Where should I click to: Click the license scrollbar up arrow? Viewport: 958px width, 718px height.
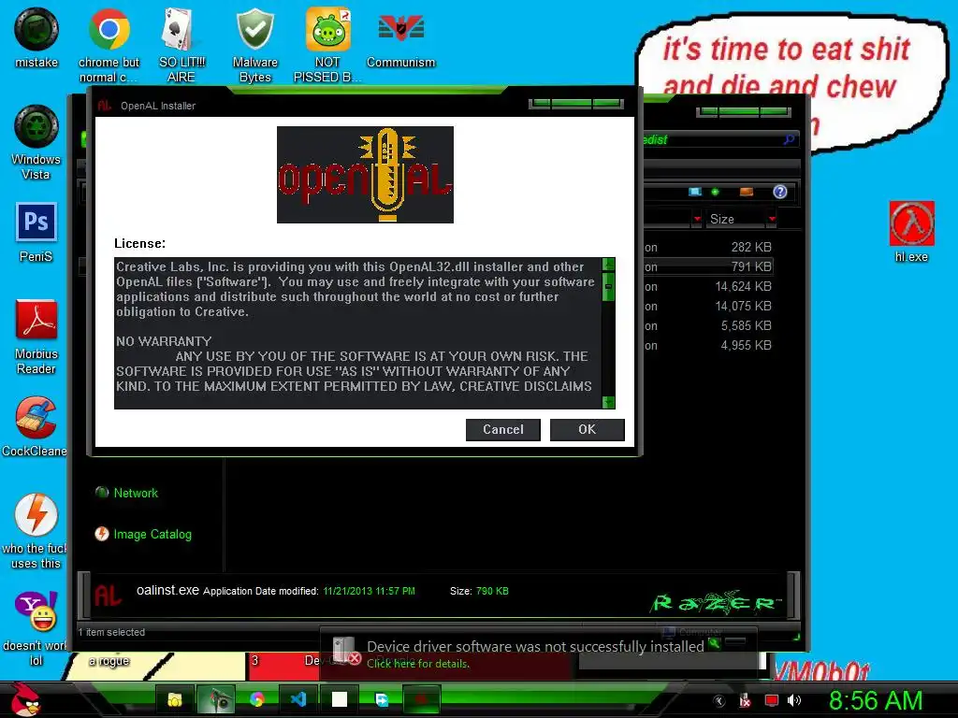pos(608,265)
